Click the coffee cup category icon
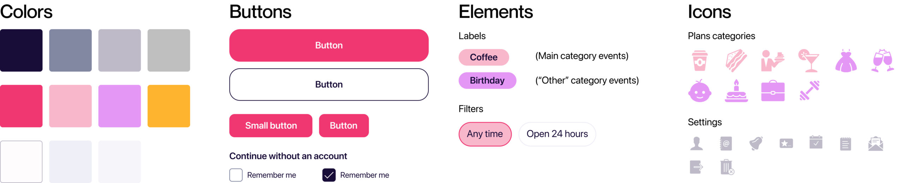Screen dimensions: 904x183 [700, 61]
